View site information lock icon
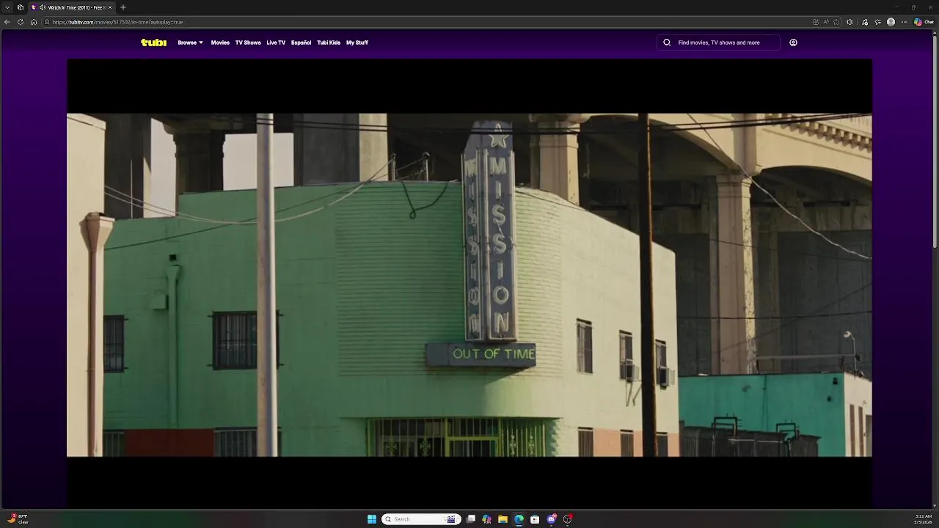This screenshot has width=939, height=528. click(47, 22)
